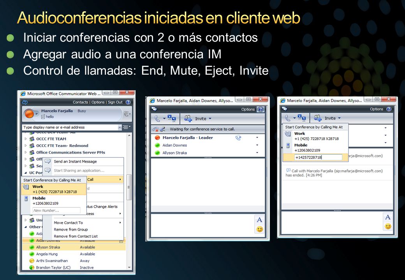
Task: Select Arthi Swaminathan in the contact list
Action: click(x=74, y=261)
